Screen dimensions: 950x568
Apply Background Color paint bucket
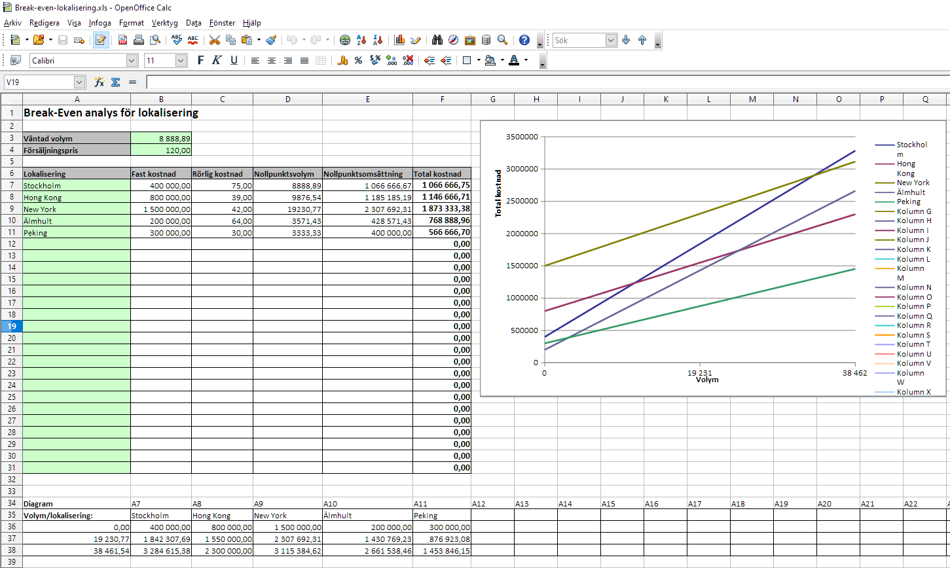click(x=490, y=60)
